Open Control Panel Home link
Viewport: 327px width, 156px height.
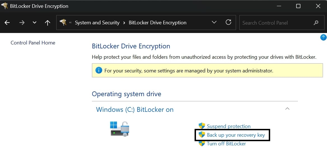(x=33, y=43)
